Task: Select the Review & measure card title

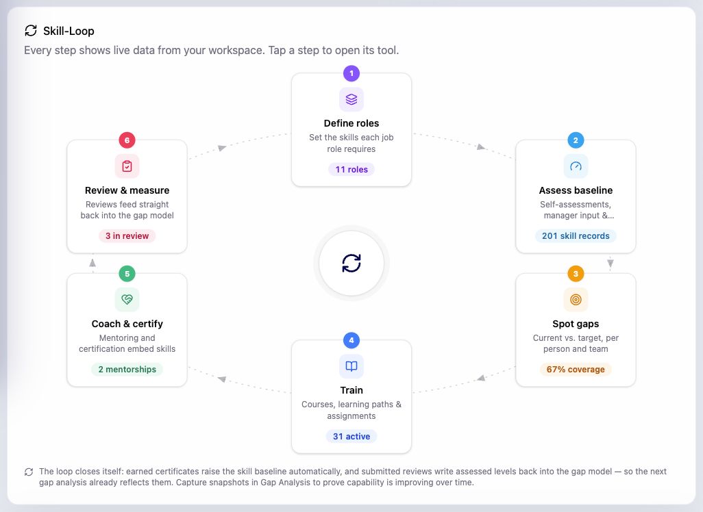Action: 127,190
